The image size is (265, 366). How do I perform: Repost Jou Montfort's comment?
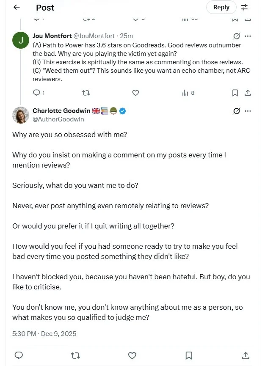86,93
